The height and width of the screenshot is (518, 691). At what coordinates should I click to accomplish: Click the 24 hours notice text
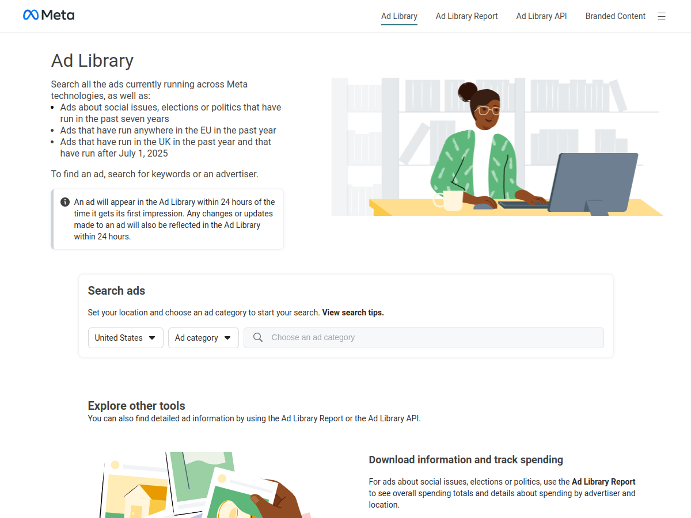pos(174,219)
